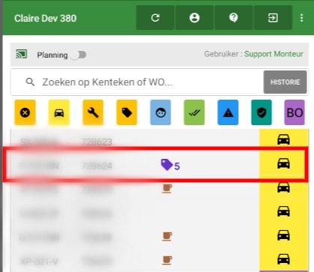The width and height of the screenshot is (314, 272).
Task: Toggle the light blue face filter
Action: point(161,112)
